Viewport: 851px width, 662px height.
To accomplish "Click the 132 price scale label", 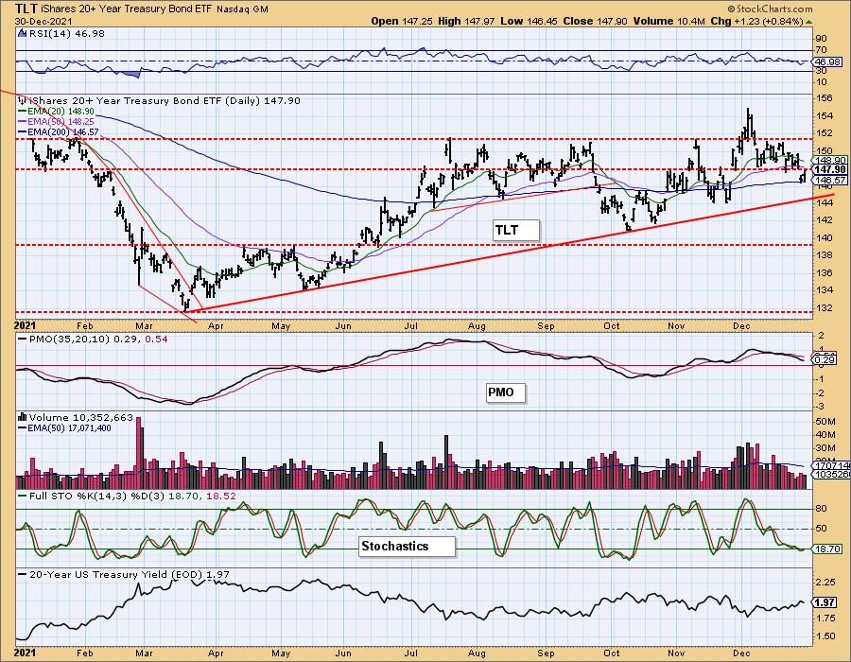I will [825, 307].
